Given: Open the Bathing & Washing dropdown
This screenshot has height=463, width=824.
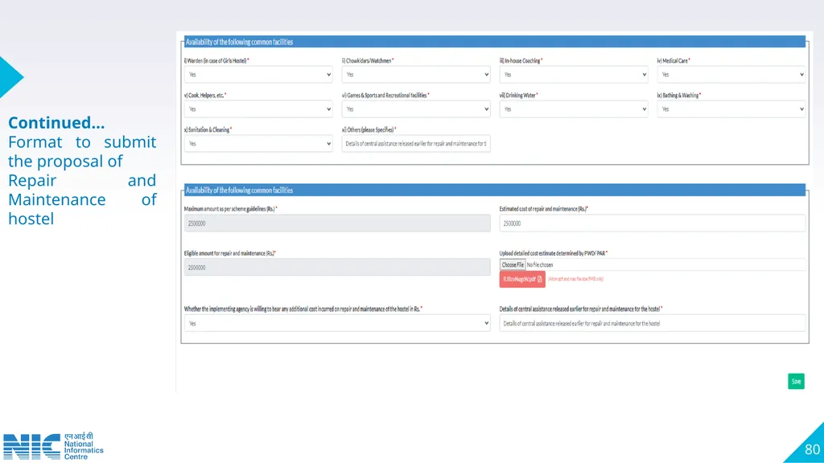Looking at the screenshot, I should tap(731, 109).
